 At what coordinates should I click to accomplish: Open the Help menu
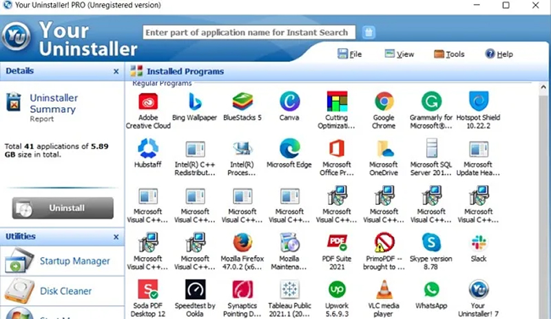(x=499, y=54)
